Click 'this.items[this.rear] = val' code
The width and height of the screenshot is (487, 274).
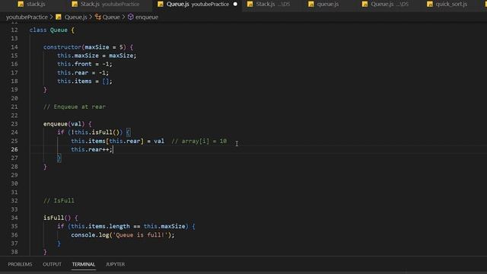point(117,141)
